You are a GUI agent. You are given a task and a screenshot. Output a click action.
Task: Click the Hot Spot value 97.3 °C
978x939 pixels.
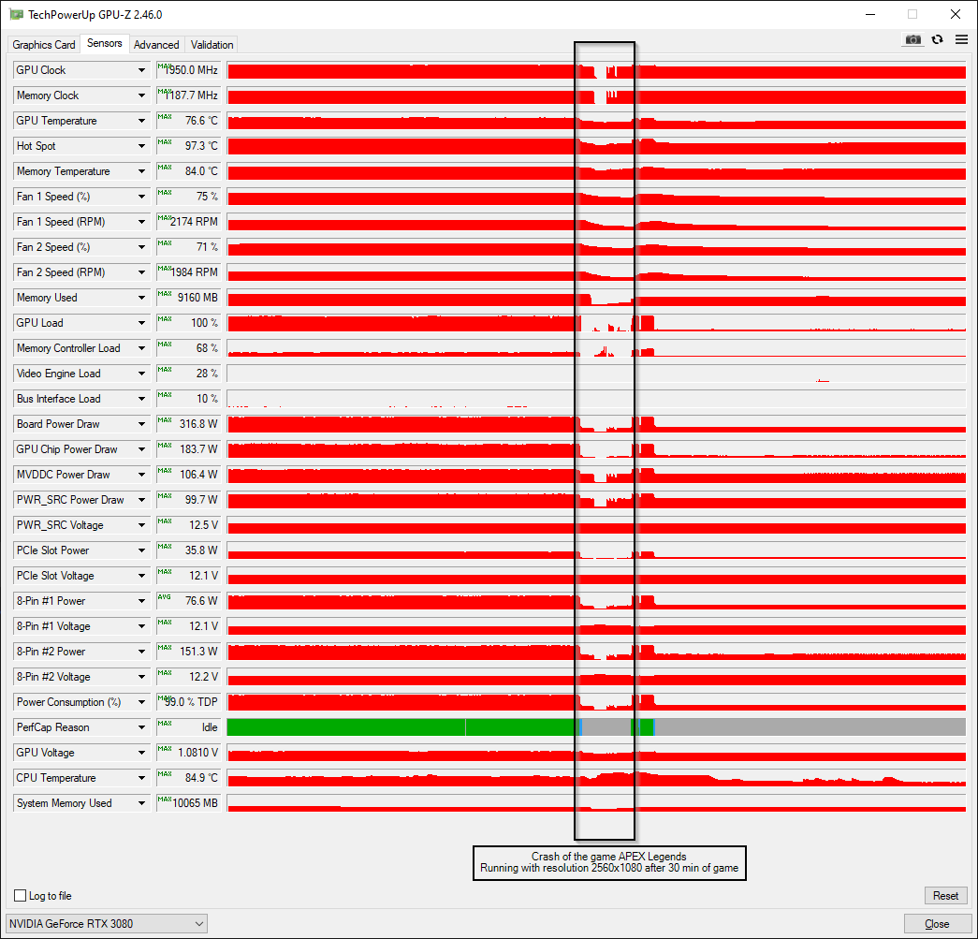[x=188, y=146]
